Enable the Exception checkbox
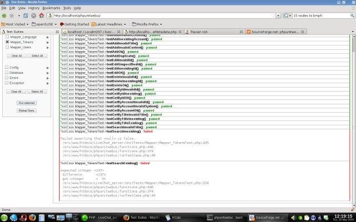 7,83
